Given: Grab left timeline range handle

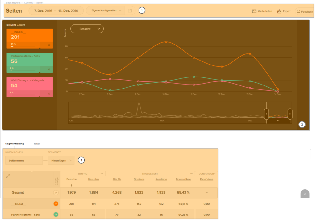Looking at the screenshot, I should point(266,114).
